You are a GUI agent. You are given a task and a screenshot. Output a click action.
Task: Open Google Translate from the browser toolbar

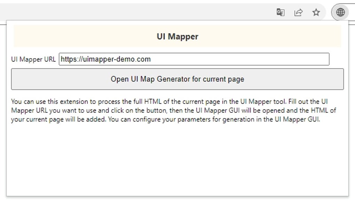point(281,12)
